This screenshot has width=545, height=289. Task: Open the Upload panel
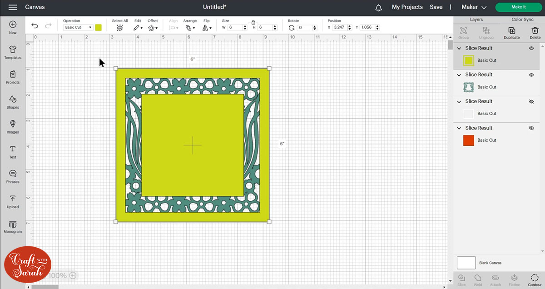pos(13,201)
